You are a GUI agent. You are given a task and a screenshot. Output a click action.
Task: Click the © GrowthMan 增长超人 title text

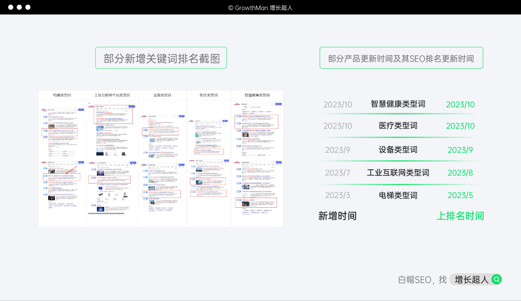pyautogui.click(x=260, y=7)
